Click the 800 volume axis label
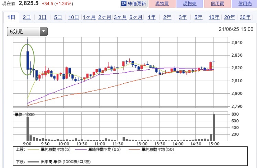 click(x=235, y=114)
